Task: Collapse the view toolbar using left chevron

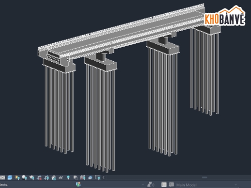Action: [103, 177]
